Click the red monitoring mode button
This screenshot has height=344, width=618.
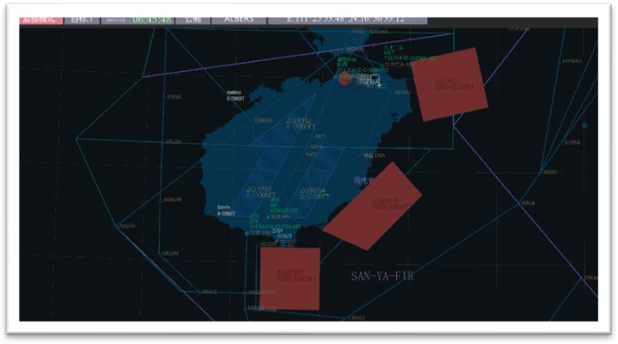coord(40,20)
